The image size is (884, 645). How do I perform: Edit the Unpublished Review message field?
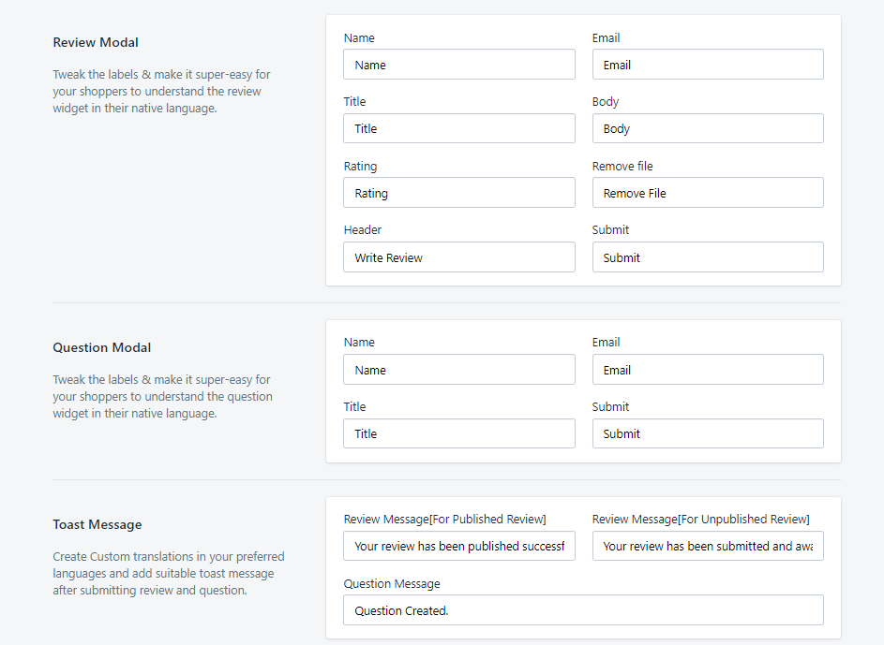[708, 546]
